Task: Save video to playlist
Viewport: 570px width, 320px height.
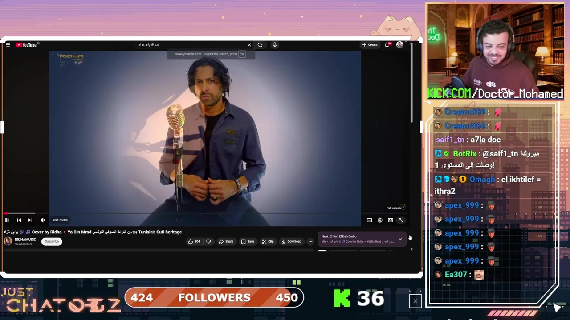Action: pos(248,241)
